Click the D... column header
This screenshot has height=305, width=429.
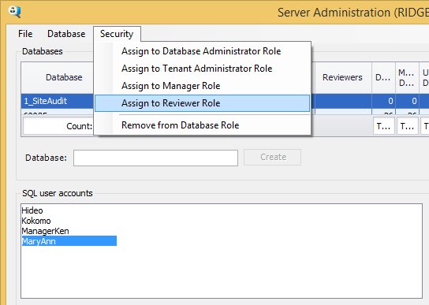[383, 77]
